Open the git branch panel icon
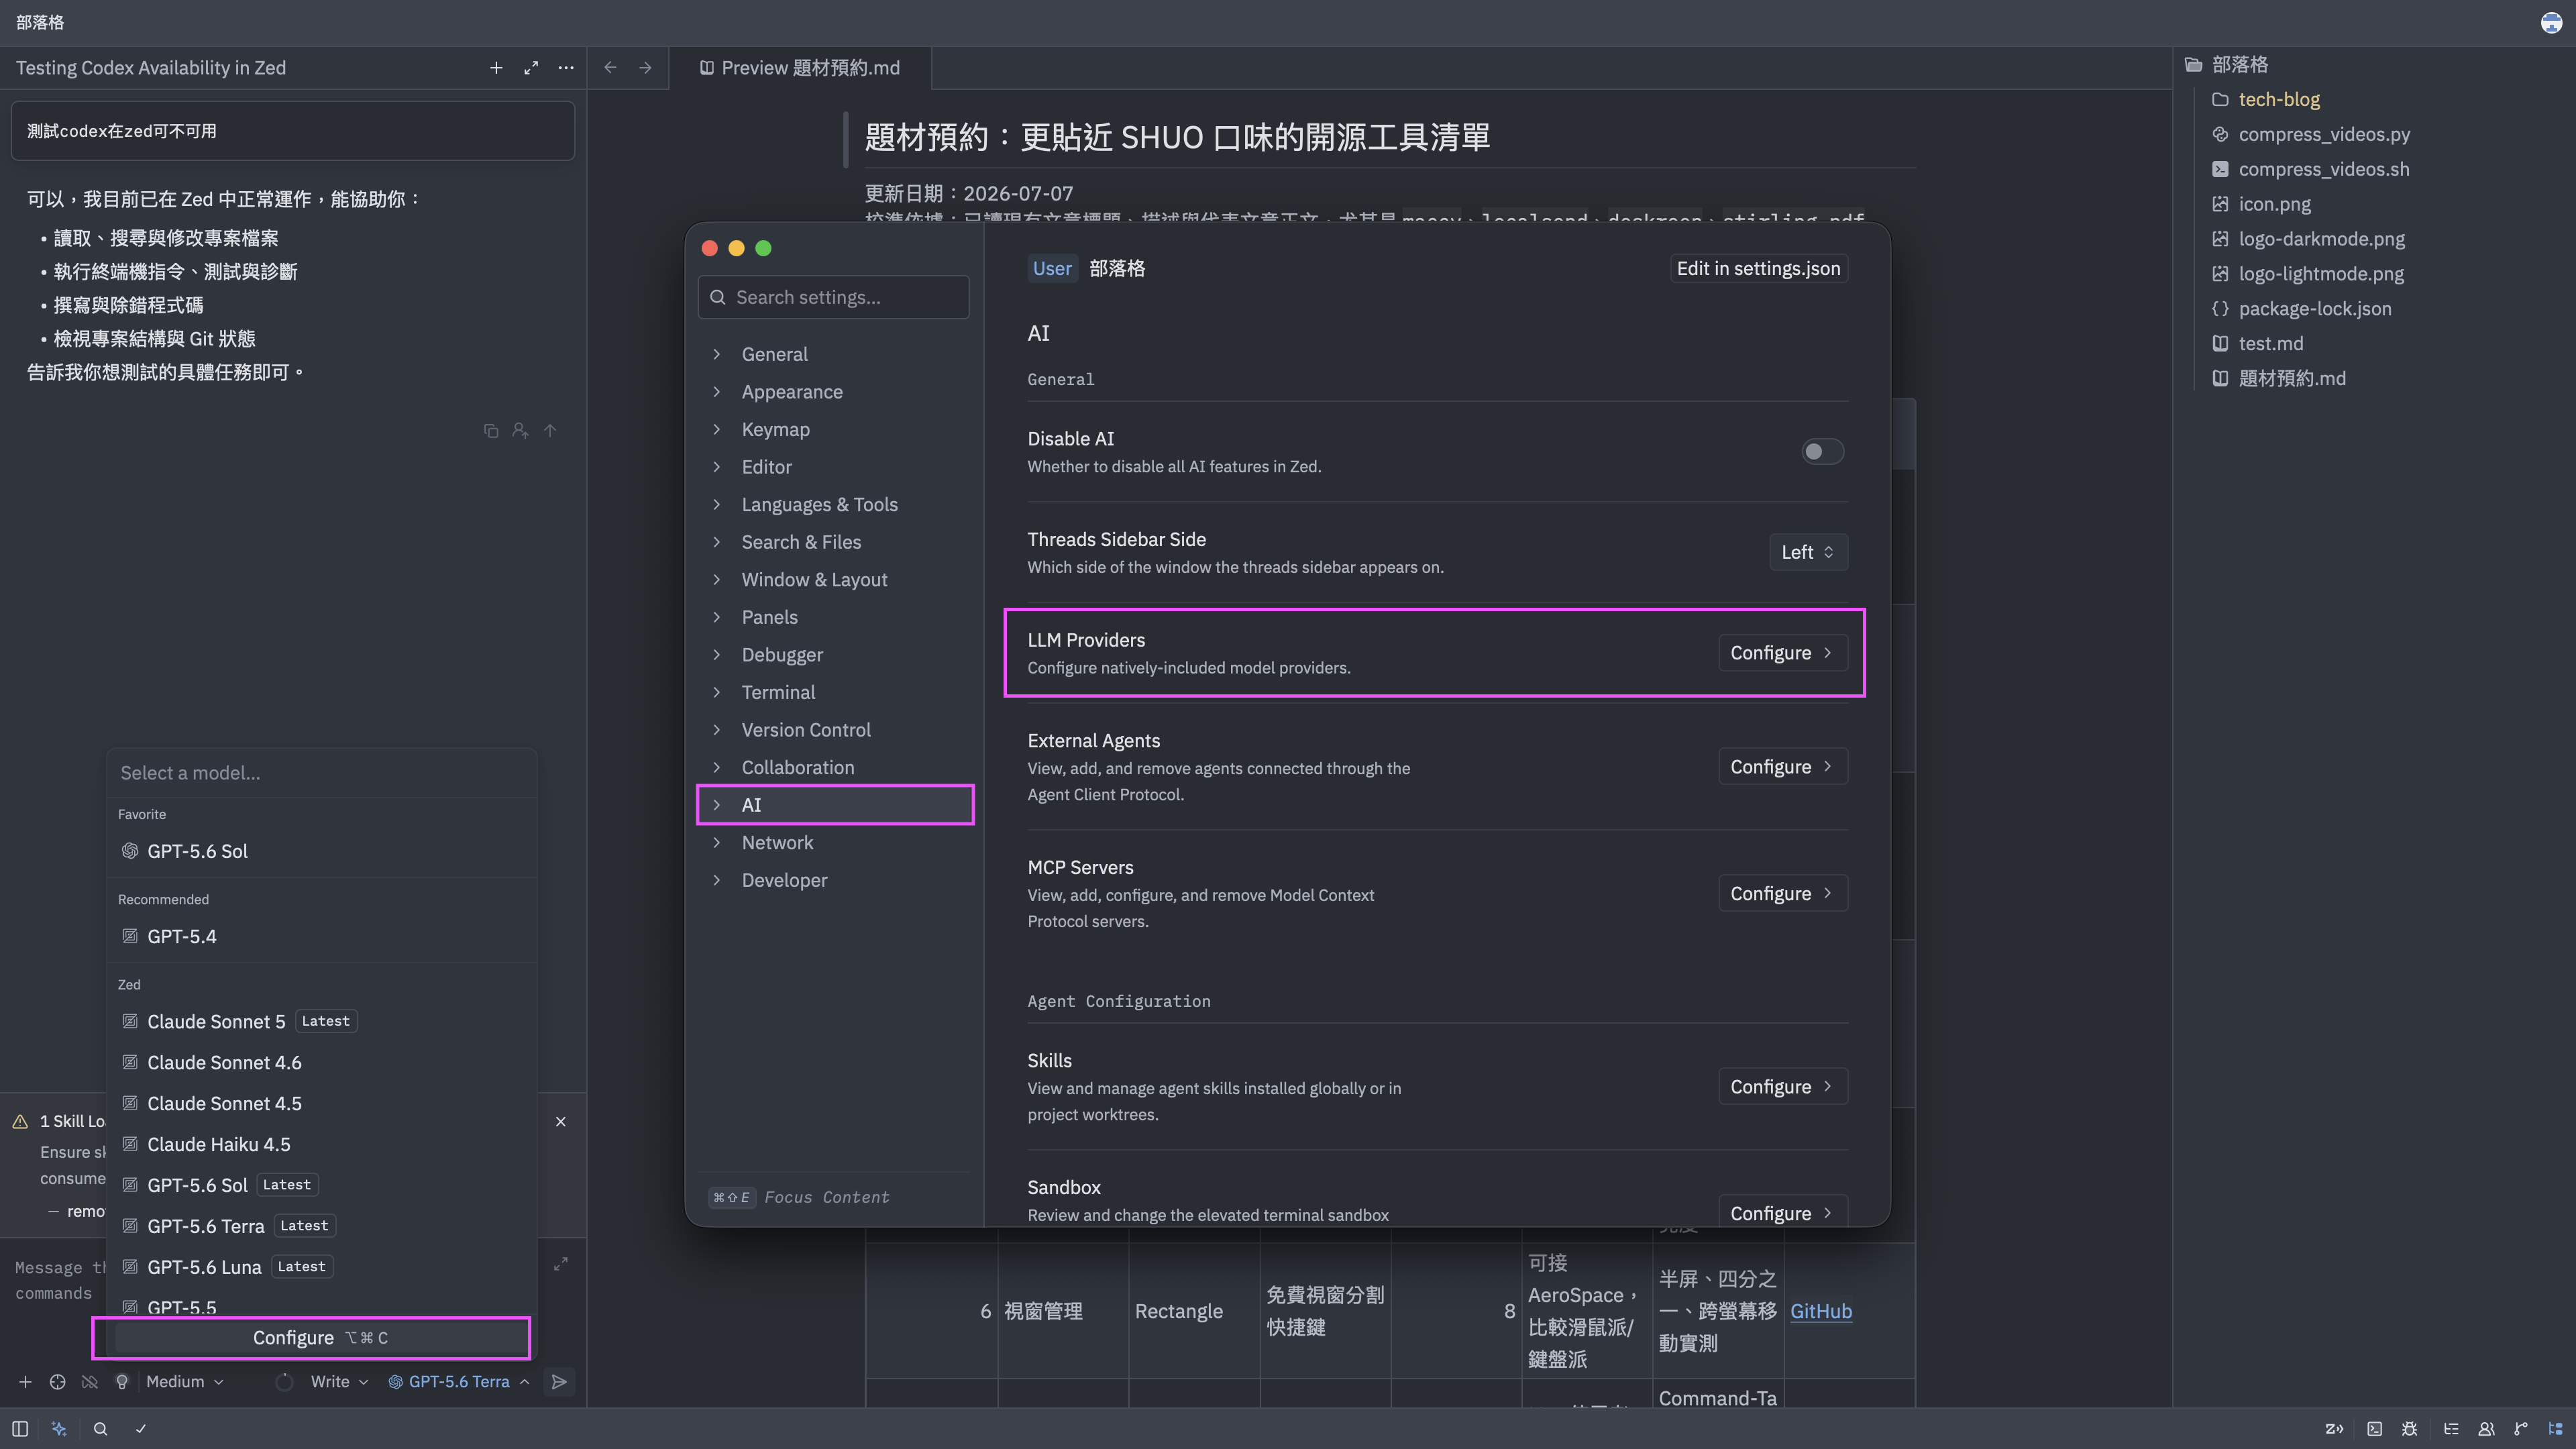This screenshot has width=2576, height=1449. [x=2521, y=1429]
